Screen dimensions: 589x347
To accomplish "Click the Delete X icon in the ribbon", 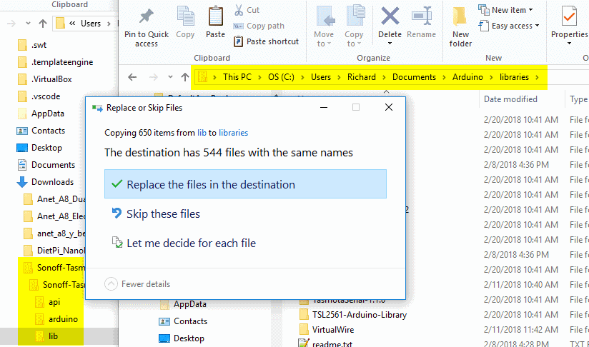I will click(390, 17).
